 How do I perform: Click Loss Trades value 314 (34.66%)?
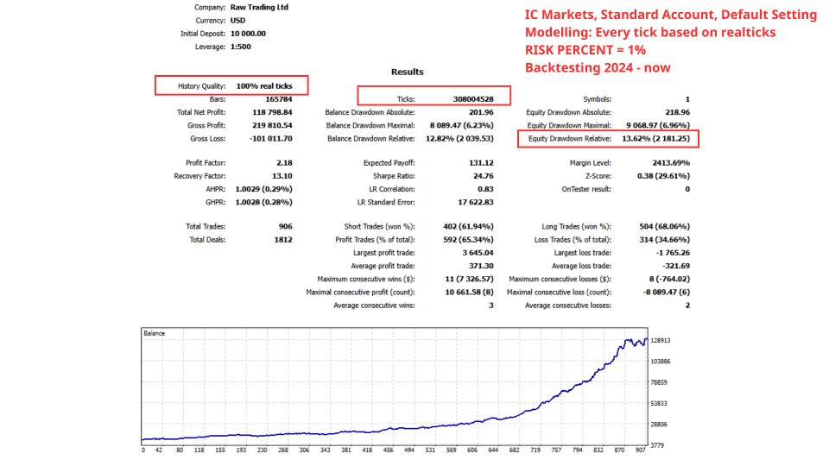click(665, 240)
